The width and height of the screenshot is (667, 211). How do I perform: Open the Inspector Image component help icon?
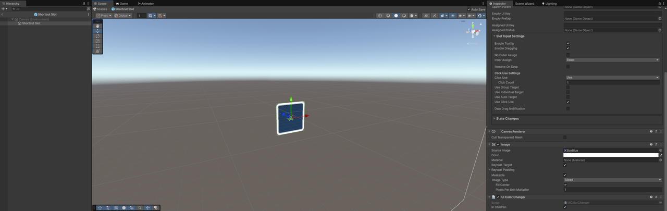(x=651, y=144)
